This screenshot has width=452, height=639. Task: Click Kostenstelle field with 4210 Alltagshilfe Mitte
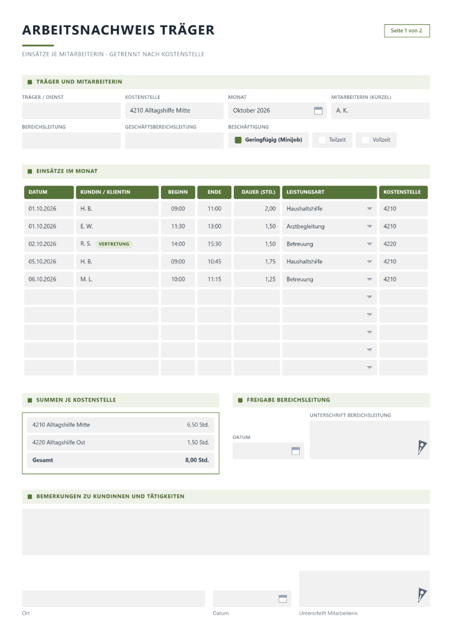(x=174, y=111)
